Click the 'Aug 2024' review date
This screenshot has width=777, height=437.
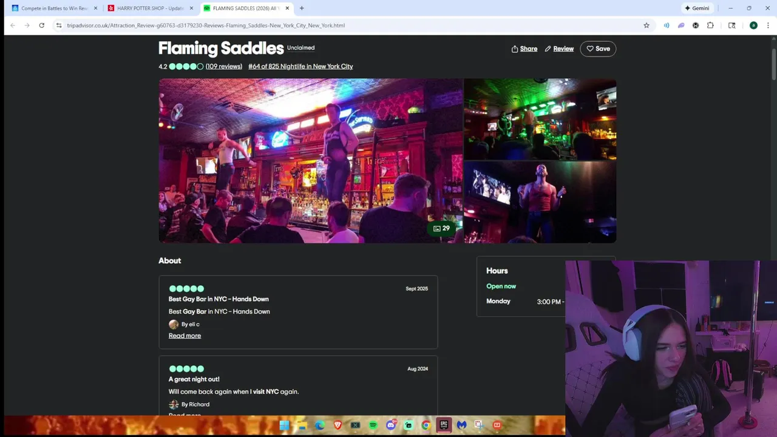[x=418, y=369]
